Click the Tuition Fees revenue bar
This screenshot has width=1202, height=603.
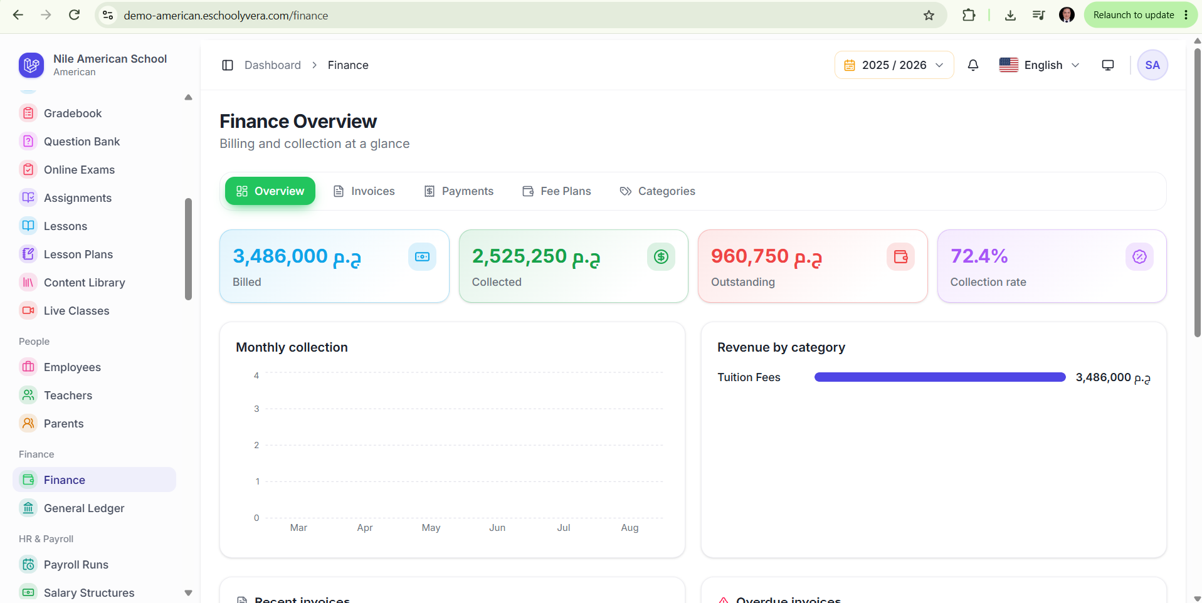pyautogui.click(x=940, y=377)
